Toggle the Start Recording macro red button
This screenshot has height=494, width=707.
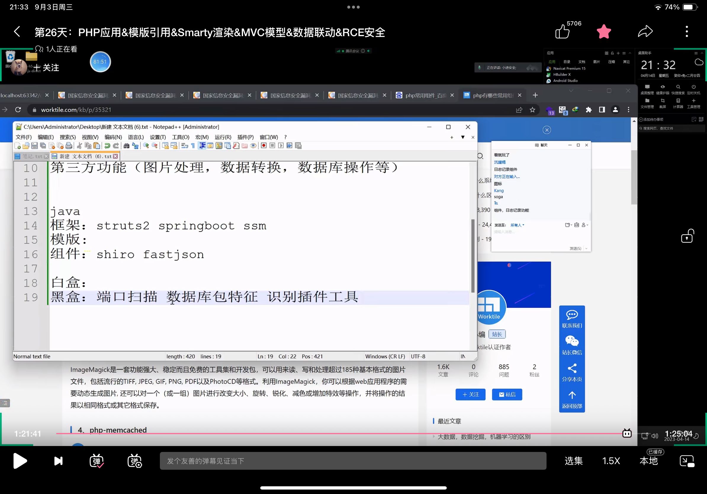pyautogui.click(x=263, y=146)
